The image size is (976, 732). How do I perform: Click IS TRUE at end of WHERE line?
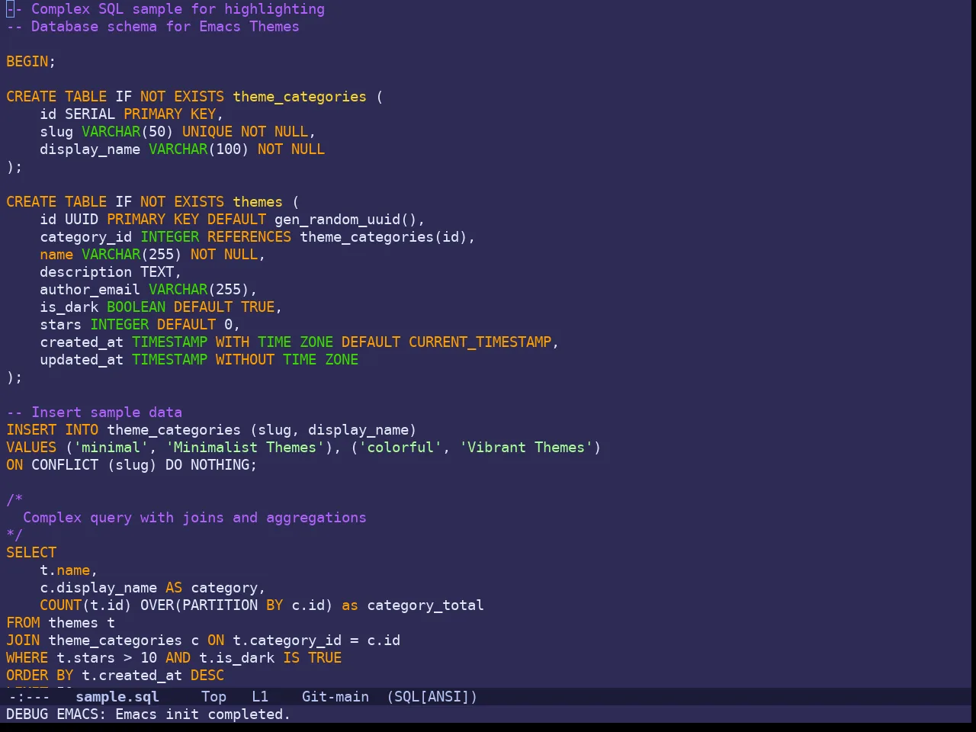313,658
